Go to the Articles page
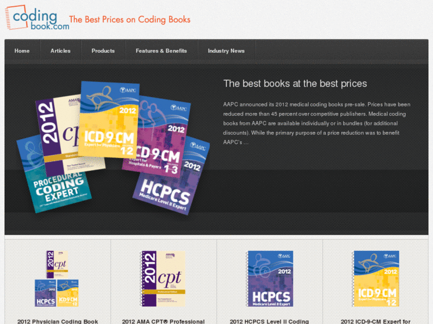 point(61,51)
